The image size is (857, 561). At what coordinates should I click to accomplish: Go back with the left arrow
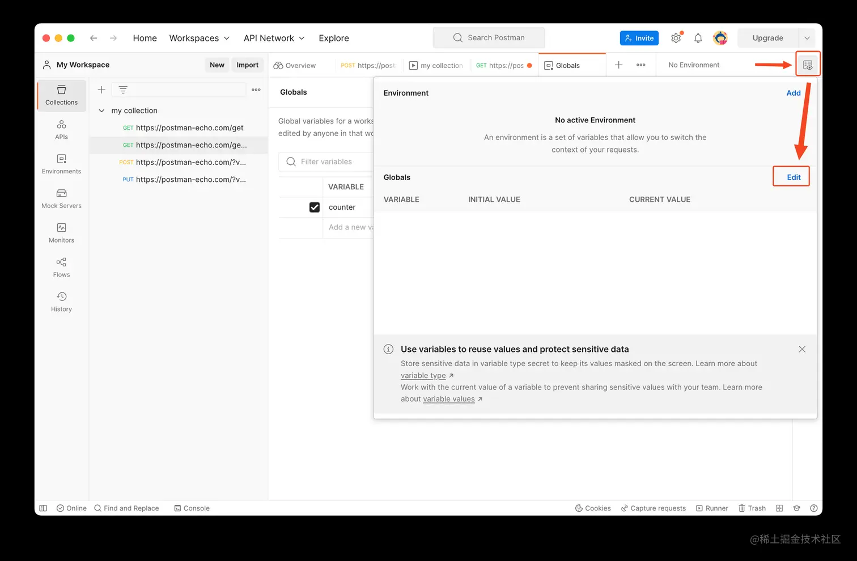(x=94, y=38)
